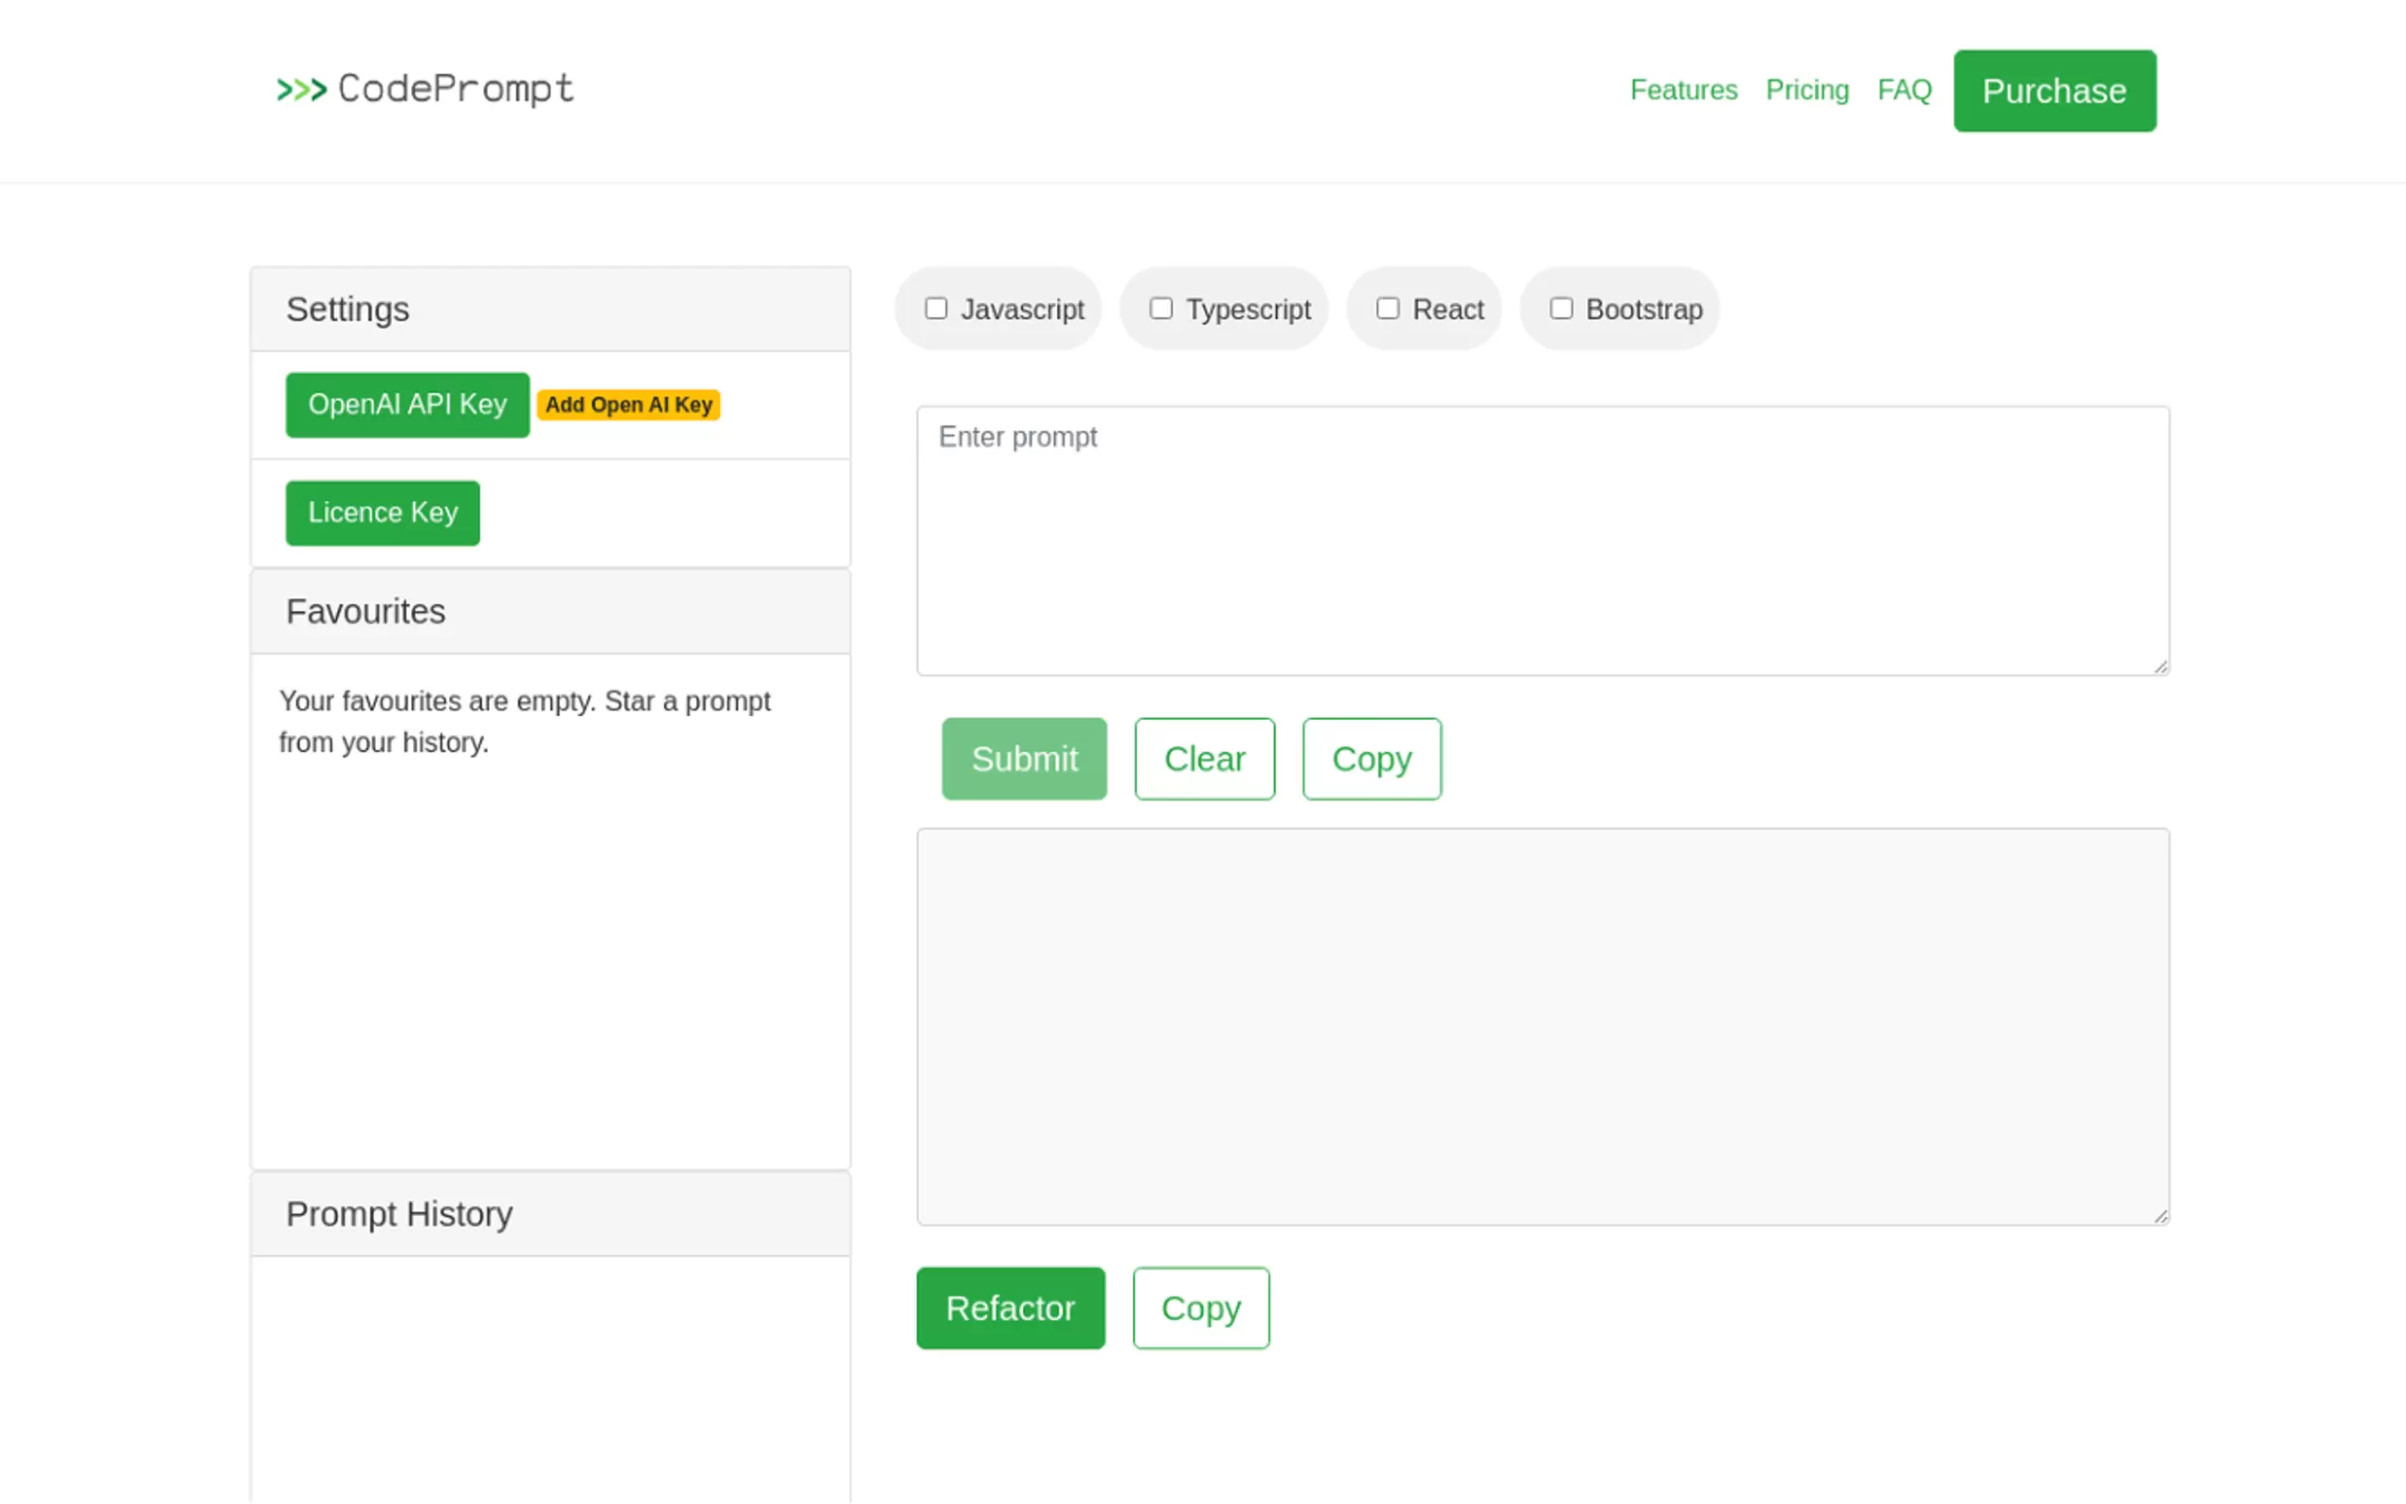The height and width of the screenshot is (1504, 2406).
Task: Tick the Typescript checkbox
Action: point(1160,309)
